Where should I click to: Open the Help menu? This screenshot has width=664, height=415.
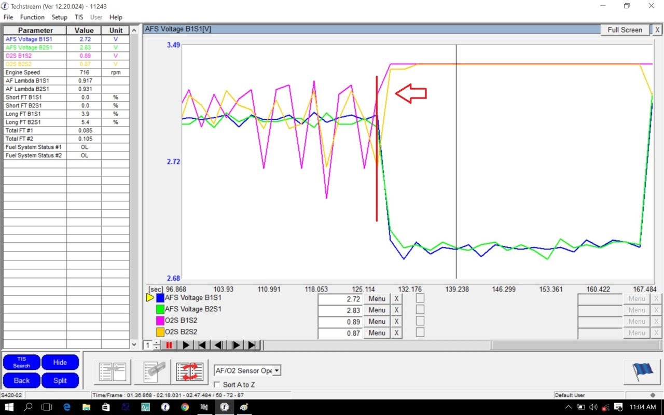click(x=116, y=17)
